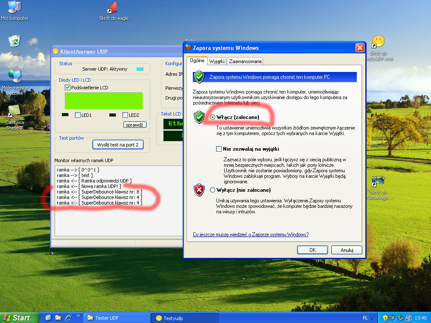Click the log row 'Nowa ramka UDP!'

[x=89, y=186]
